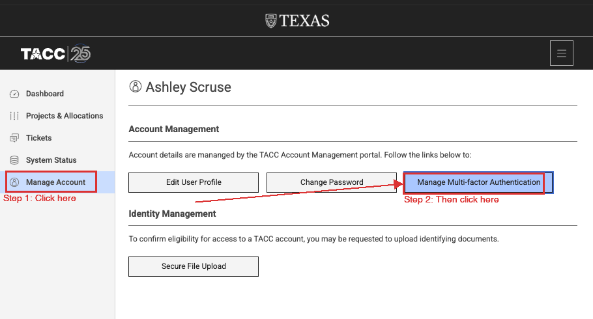Click the Identity Management heading
The width and height of the screenshot is (593, 319).
pos(172,214)
